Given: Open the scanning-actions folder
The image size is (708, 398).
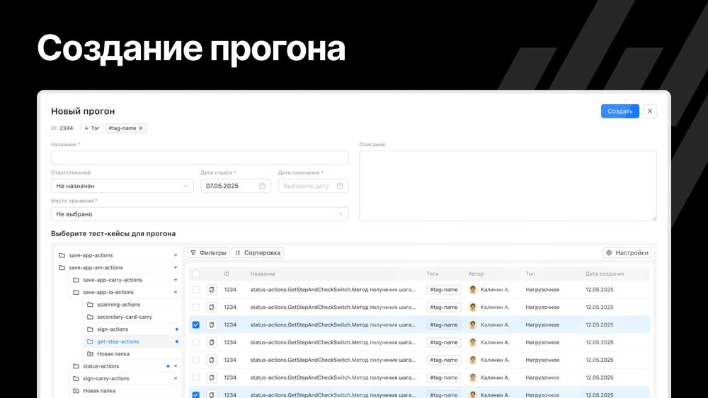Looking at the screenshot, I should pos(118,305).
